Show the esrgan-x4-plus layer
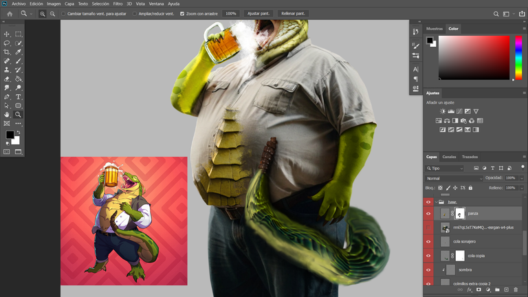 (428, 228)
